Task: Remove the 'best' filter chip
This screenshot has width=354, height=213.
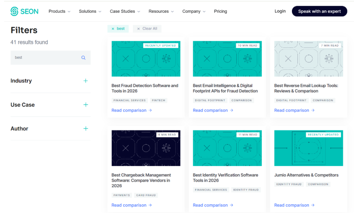Action: 118,29
